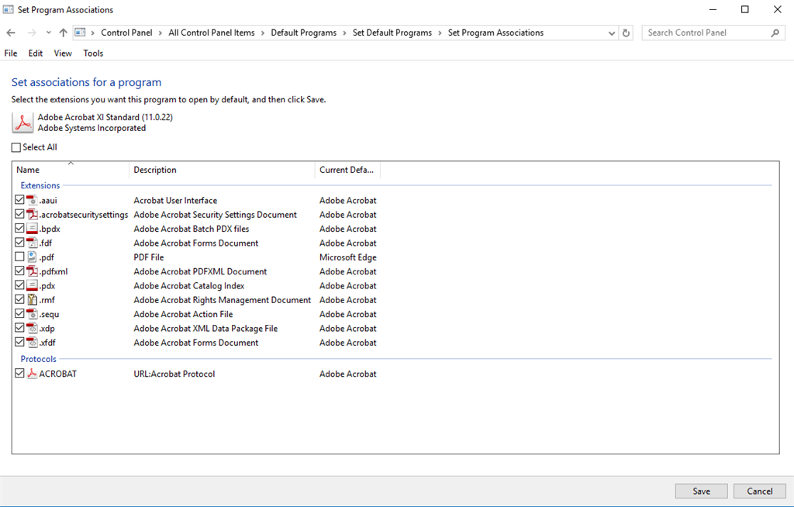This screenshot has height=507, width=794.
Task: Check the Select All checkbox
Action: (16, 147)
